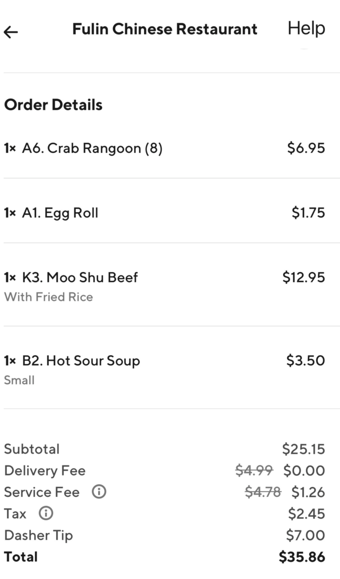Tap the Dasher Tip label

click(39, 535)
